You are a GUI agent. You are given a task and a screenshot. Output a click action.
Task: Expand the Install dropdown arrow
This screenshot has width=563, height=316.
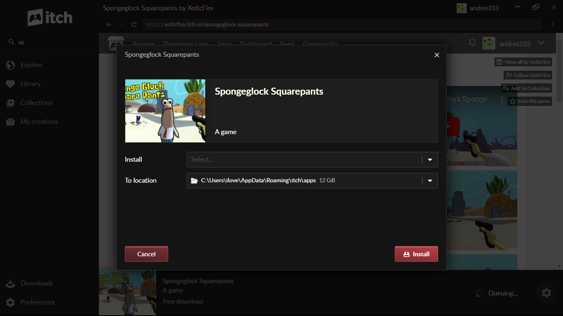coord(430,160)
